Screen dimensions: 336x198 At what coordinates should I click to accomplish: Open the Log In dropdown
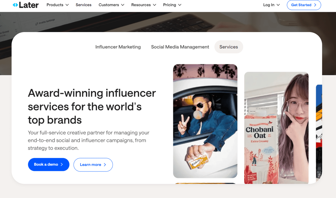coord(271,5)
